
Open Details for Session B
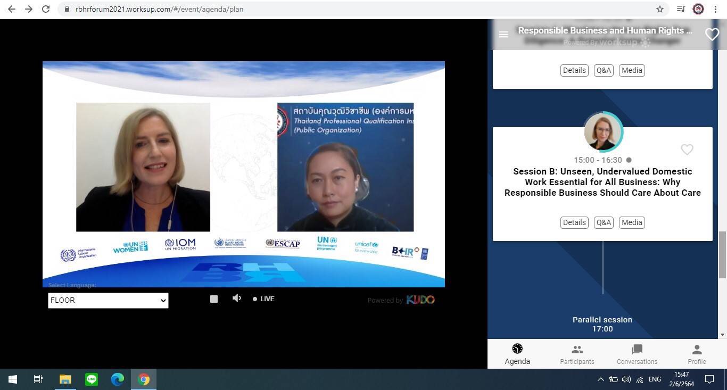[x=574, y=222]
